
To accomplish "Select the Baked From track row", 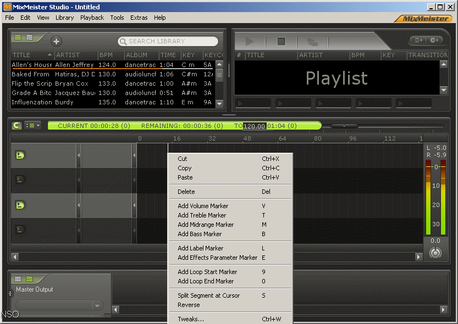I will pyautogui.click(x=113, y=74).
